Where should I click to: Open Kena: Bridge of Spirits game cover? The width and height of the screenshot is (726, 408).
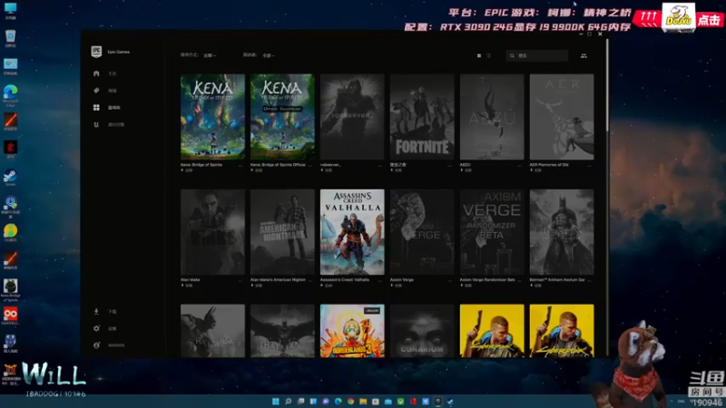click(212, 117)
